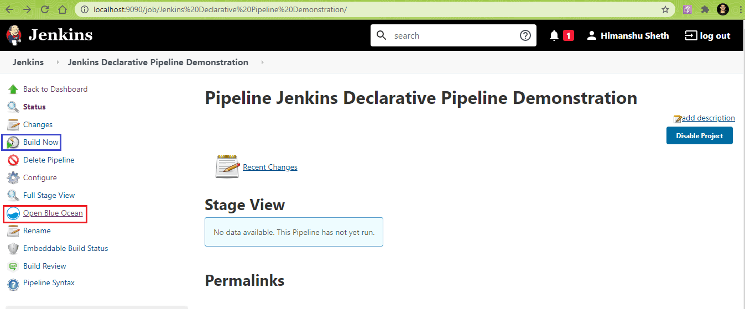745x309 pixels.
Task: Expand the breadcrumb arrow after pipeline name
Action: point(263,62)
